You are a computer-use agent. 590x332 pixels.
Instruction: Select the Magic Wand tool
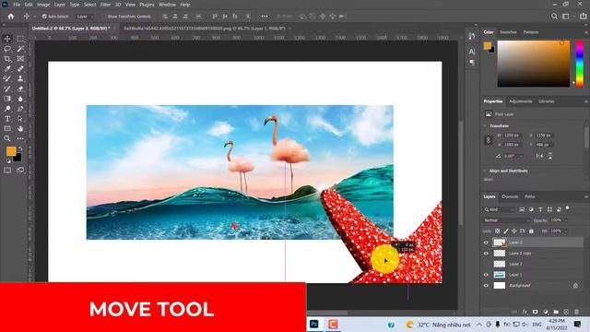pyautogui.click(x=20, y=49)
